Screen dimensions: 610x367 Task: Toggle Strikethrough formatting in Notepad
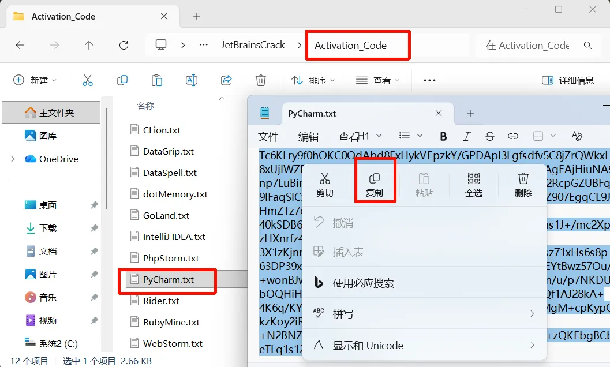[490, 136]
